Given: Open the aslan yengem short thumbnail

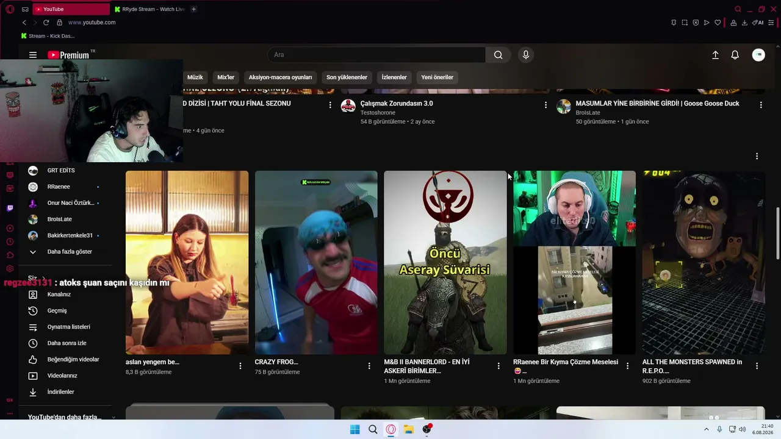Looking at the screenshot, I should tap(187, 262).
